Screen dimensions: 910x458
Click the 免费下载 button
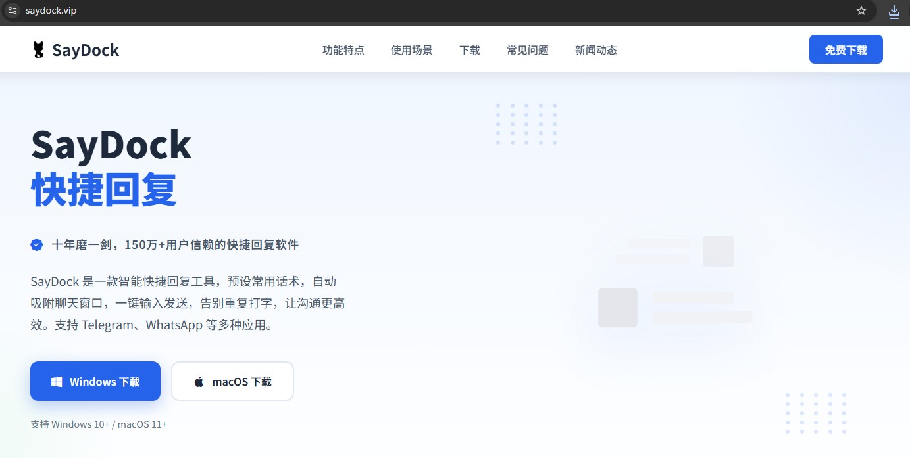click(x=846, y=50)
